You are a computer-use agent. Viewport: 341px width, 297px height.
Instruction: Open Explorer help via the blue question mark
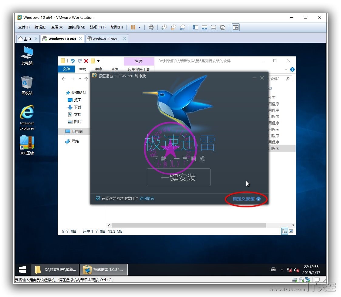pos(292,69)
